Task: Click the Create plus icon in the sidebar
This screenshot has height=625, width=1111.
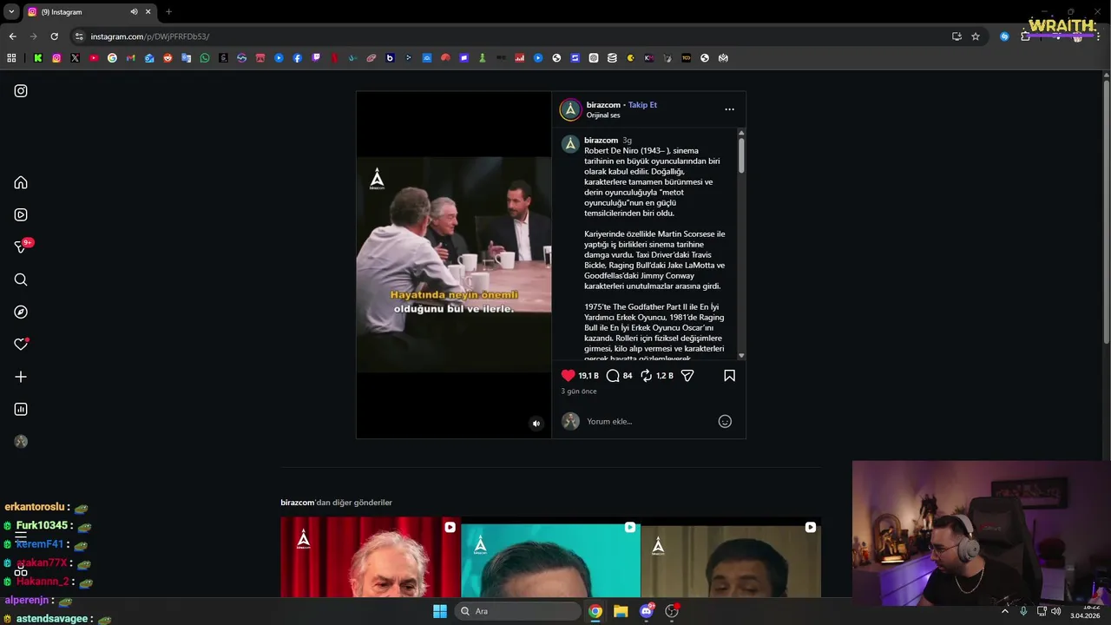Action: pyautogui.click(x=21, y=377)
